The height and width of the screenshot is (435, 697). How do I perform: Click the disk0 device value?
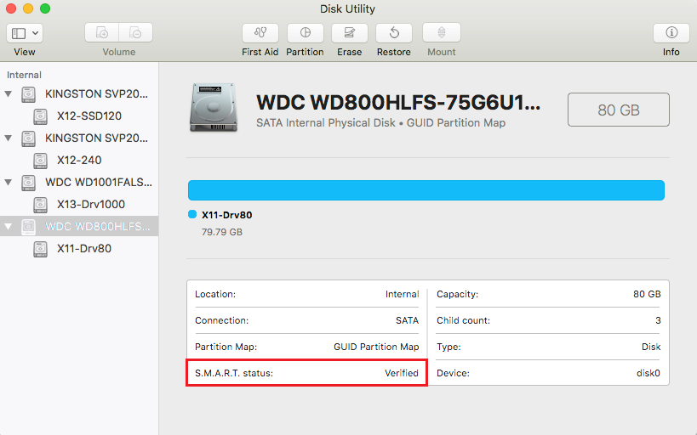648,373
